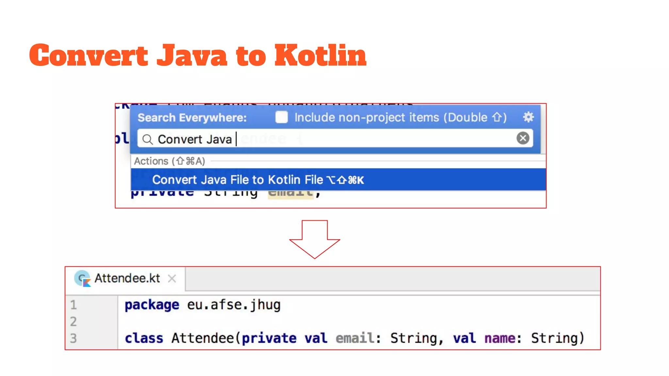Click the email parameter in constructor
Image resolution: width=669 pixels, height=376 pixels.
coord(355,338)
